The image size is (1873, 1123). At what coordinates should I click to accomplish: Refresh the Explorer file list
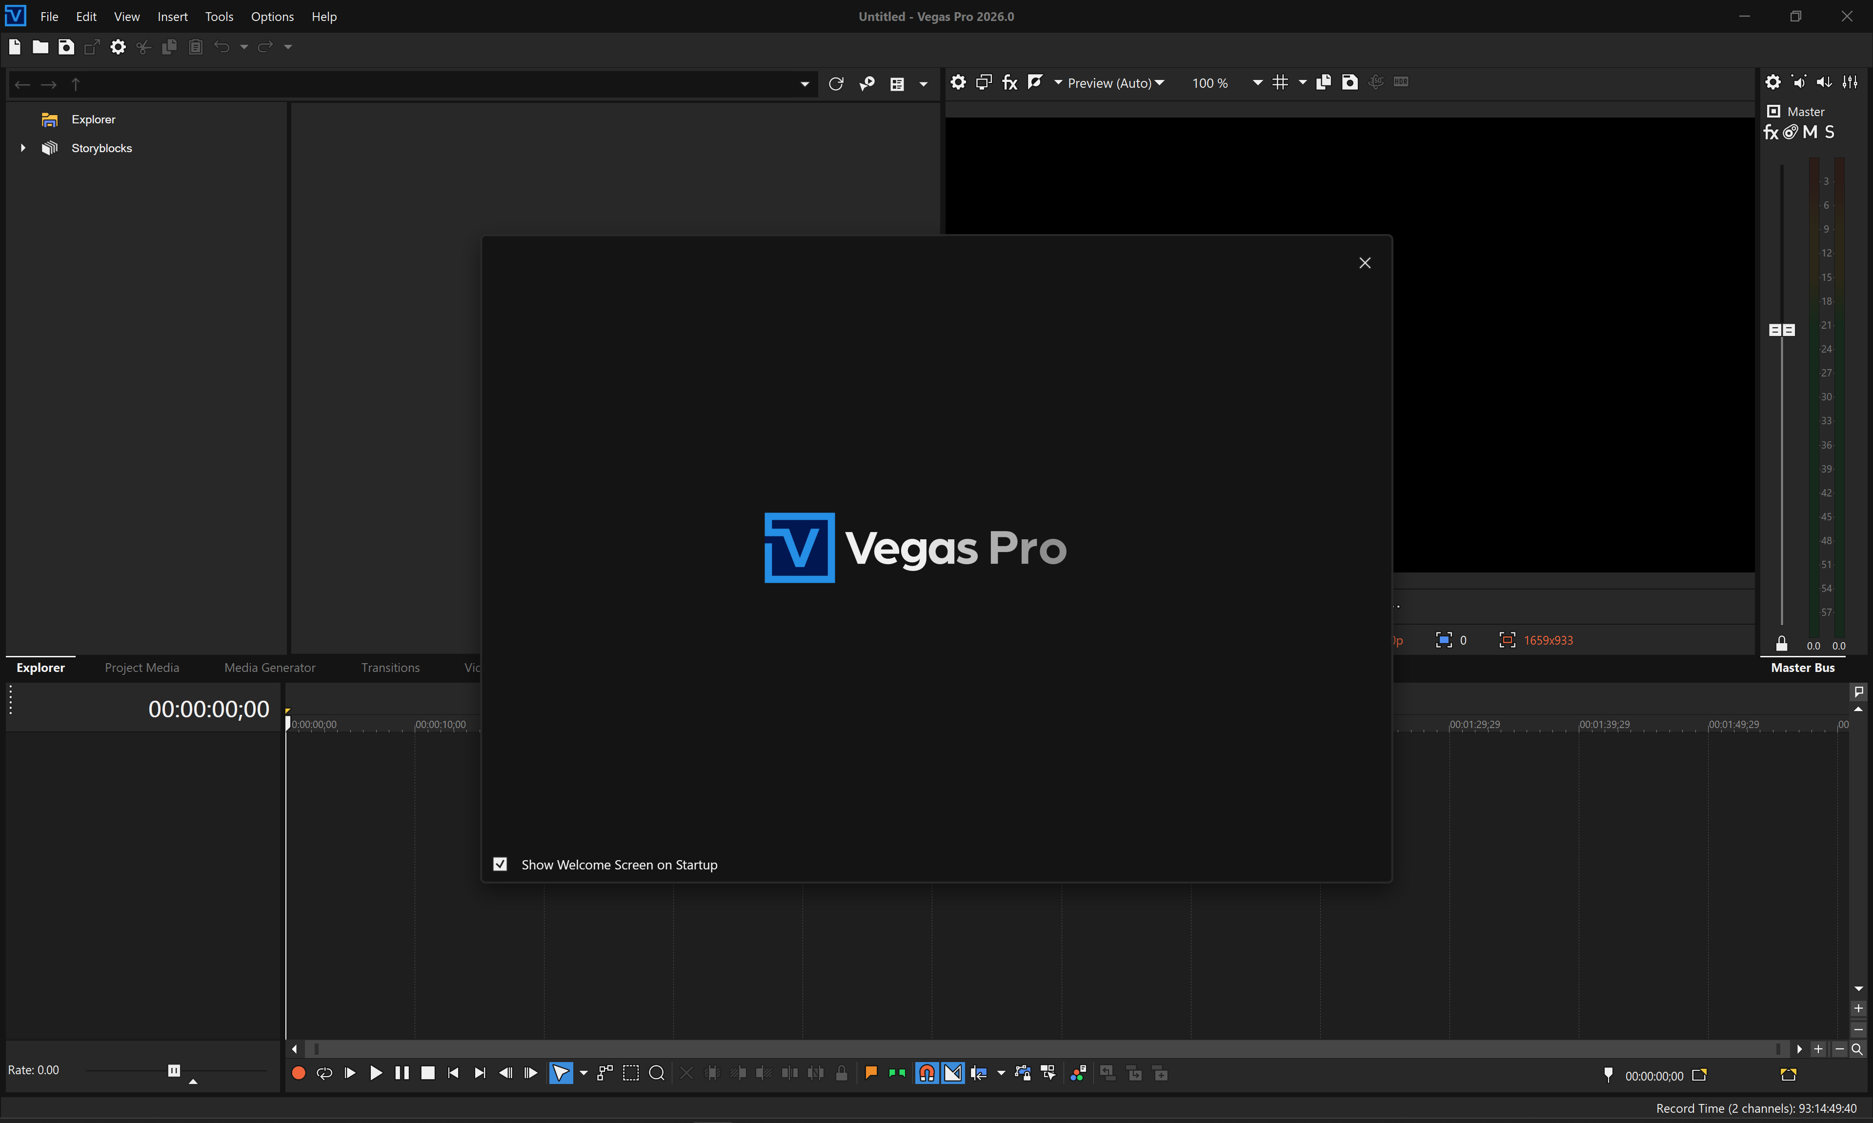[836, 84]
